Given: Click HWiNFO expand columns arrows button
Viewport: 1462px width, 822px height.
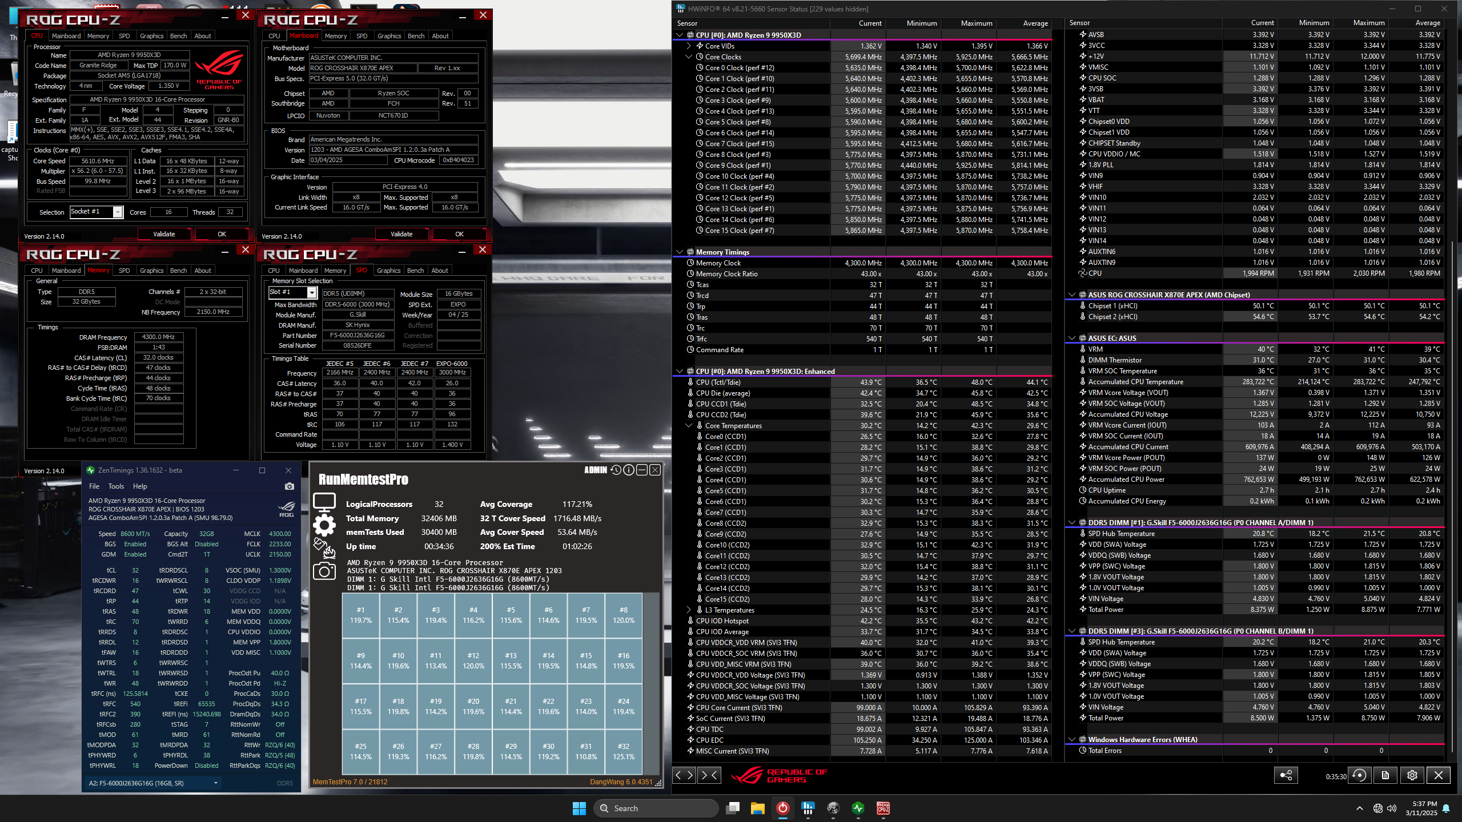Looking at the screenshot, I should coord(684,775).
